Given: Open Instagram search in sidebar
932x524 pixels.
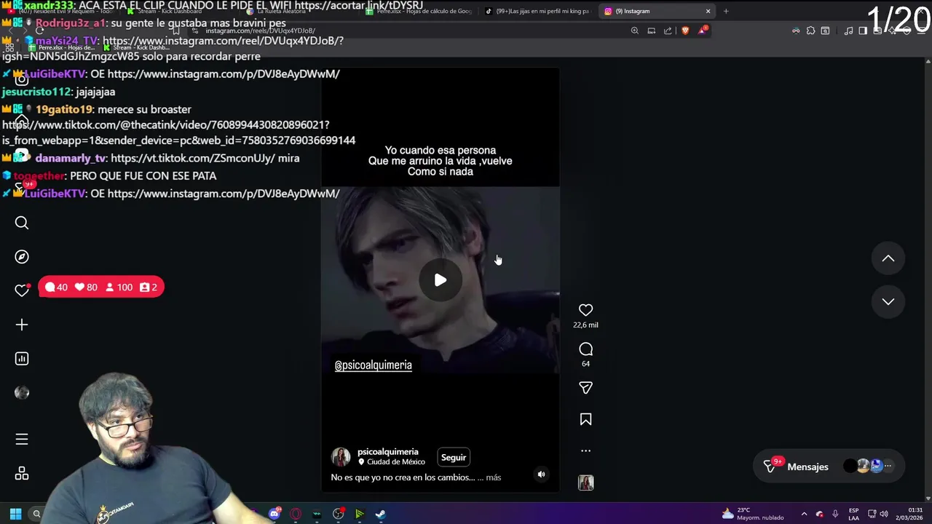Looking at the screenshot, I should (22, 223).
